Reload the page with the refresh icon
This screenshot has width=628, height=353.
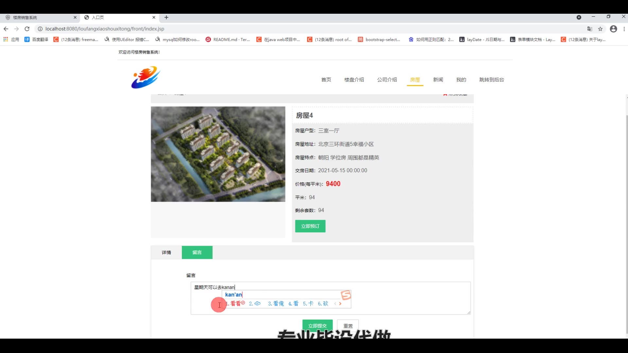(27, 29)
